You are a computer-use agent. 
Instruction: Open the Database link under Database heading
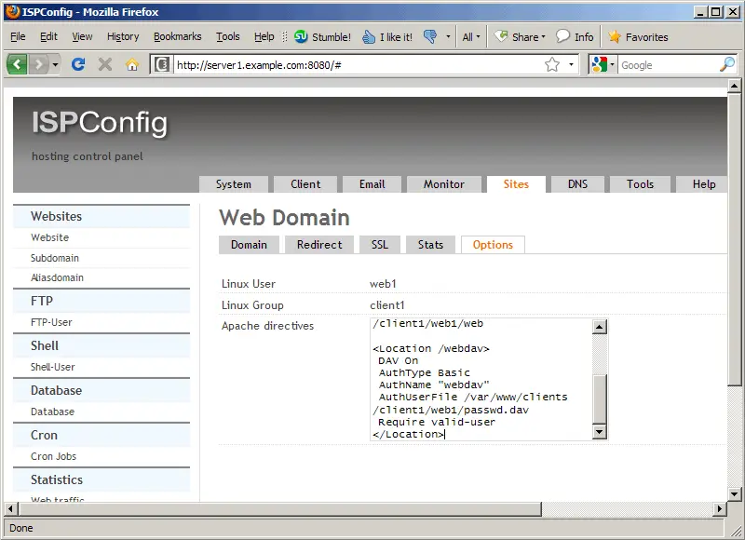point(52,412)
